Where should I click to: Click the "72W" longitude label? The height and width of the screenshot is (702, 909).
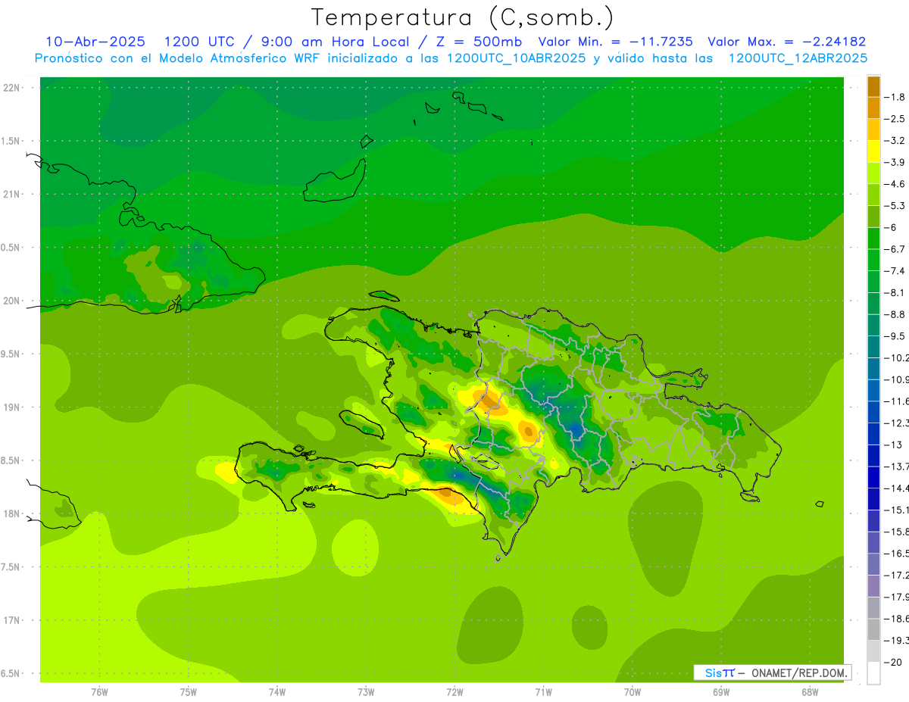click(454, 691)
